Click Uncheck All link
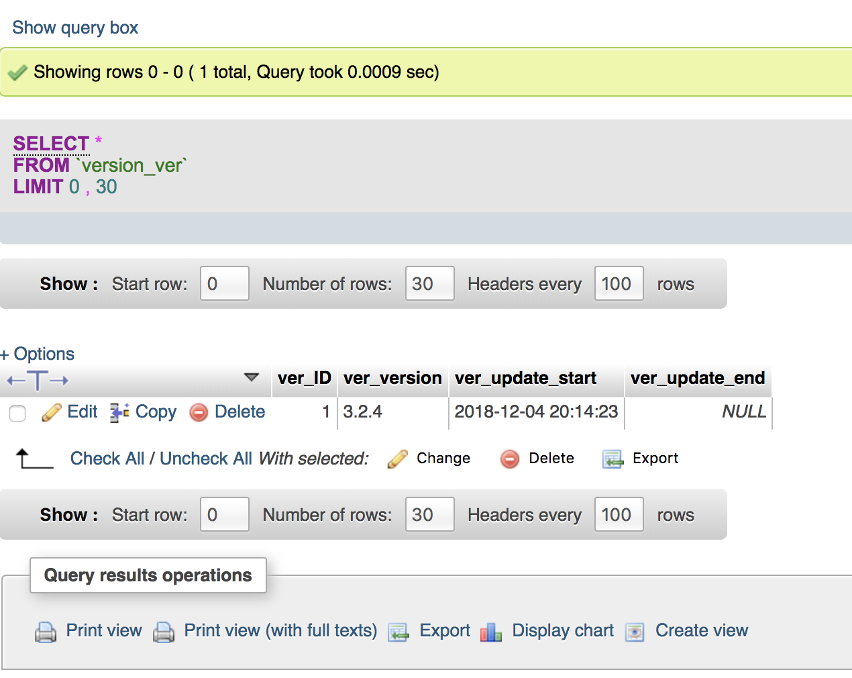The width and height of the screenshot is (852, 678). coord(206,458)
